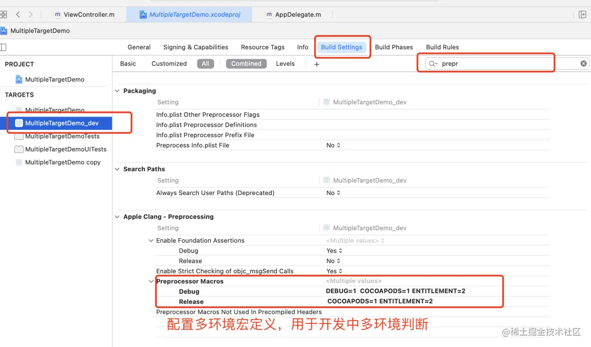Select the Build Settings tab
591x347 pixels.
pyautogui.click(x=341, y=47)
